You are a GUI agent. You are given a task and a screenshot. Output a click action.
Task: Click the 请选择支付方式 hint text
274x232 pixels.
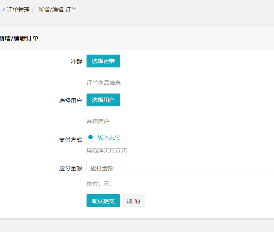click(x=107, y=150)
